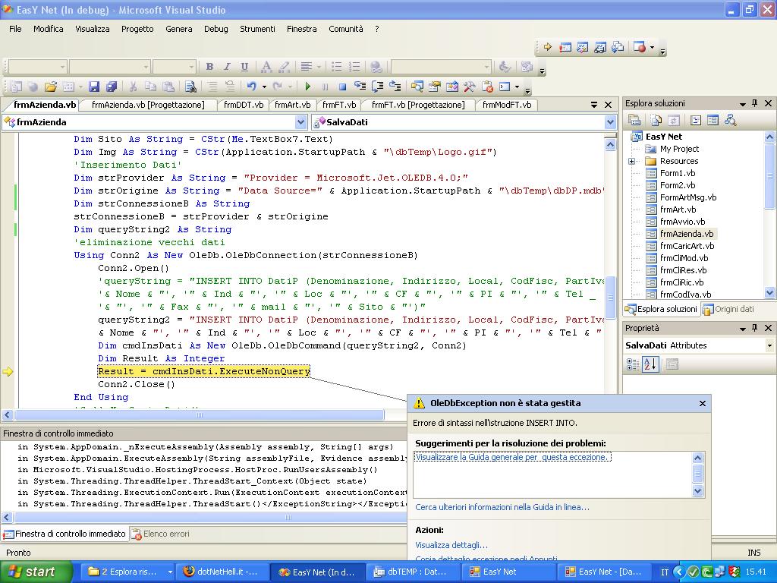Image resolution: width=777 pixels, height=583 pixels.
Task: Click the Bold formatting icon
Action: pos(209,67)
